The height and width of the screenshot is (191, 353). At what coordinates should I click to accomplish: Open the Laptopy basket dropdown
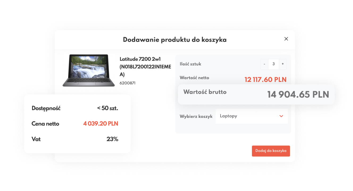coord(252,116)
